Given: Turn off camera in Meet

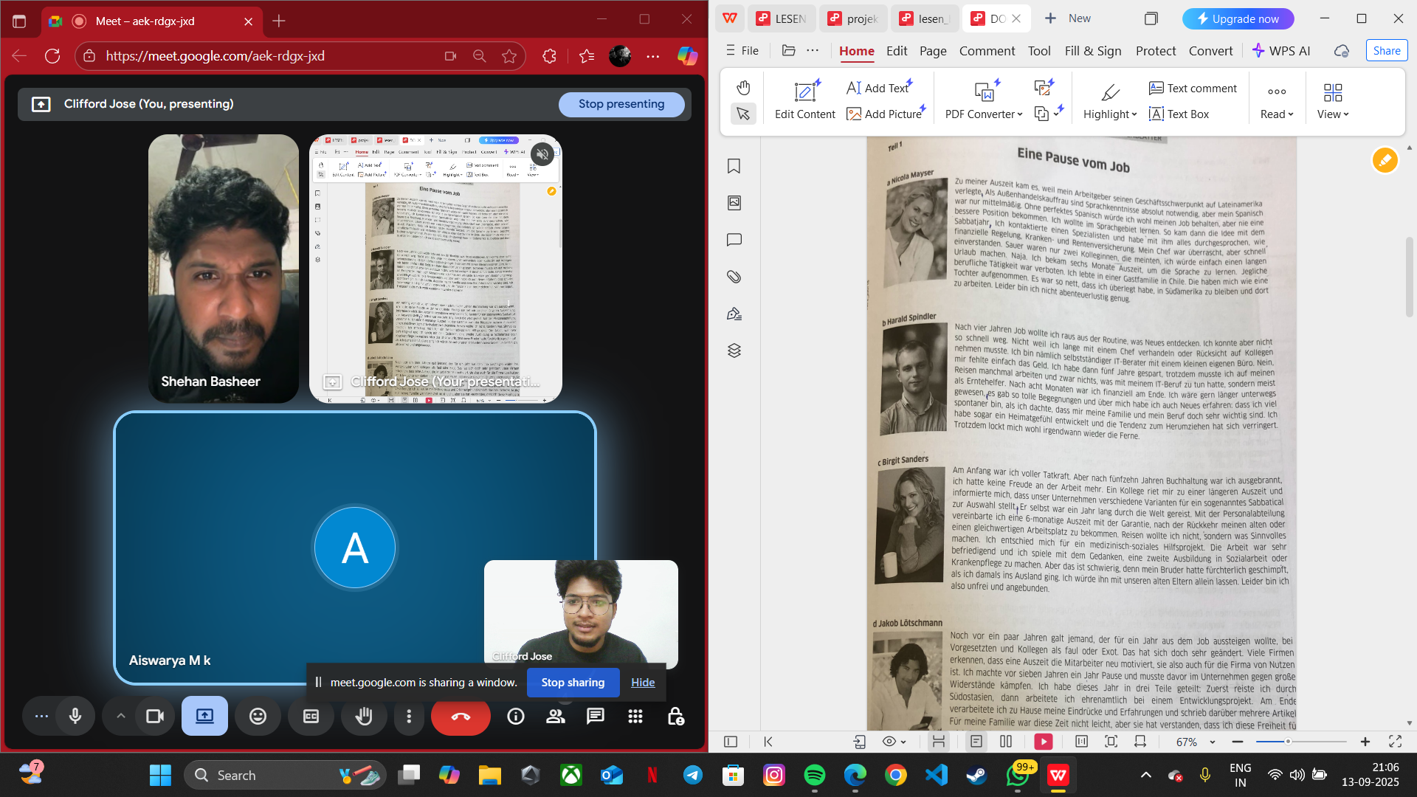Looking at the screenshot, I should coord(155,716).
